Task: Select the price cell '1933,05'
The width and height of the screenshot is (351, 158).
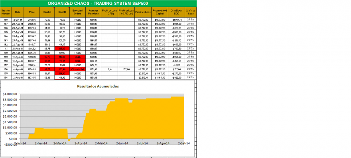Action: tap(32, 77)
